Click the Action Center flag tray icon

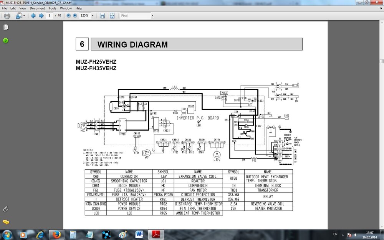(349, 235)
